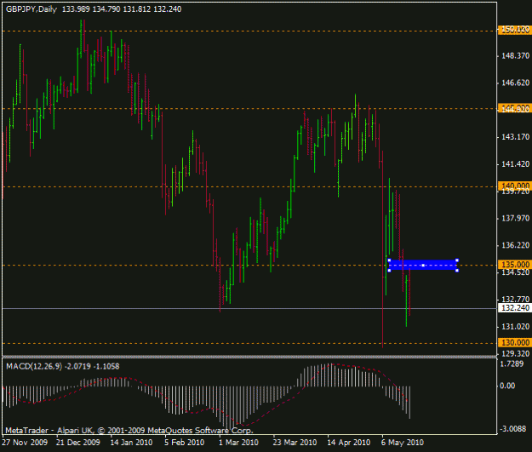Click the 21 Dec 2009 date label
The height and width of the screenshot is (452, 532).
click(x=78, y=443)
